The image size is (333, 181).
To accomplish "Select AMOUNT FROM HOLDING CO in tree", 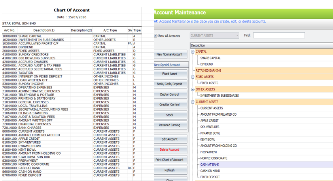I will click(x=219, y=146).
